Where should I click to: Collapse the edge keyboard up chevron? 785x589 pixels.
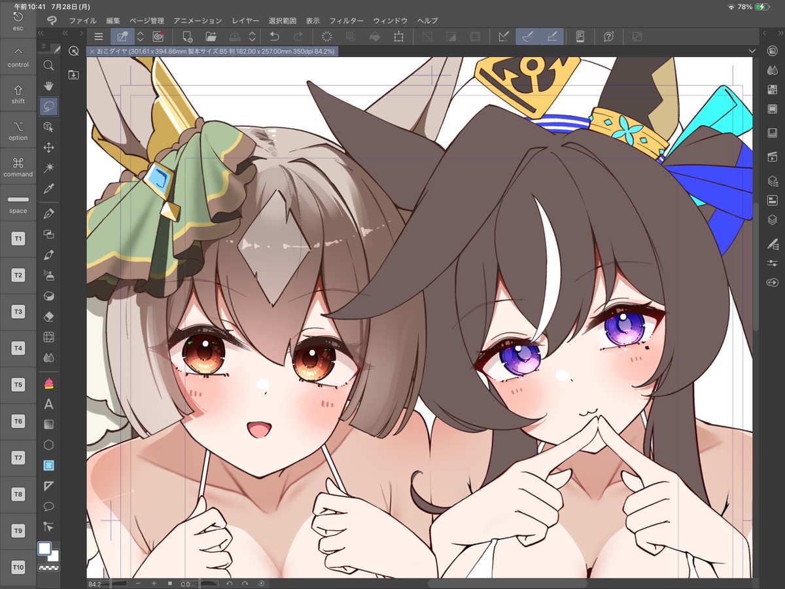click(x=18, y=51)
